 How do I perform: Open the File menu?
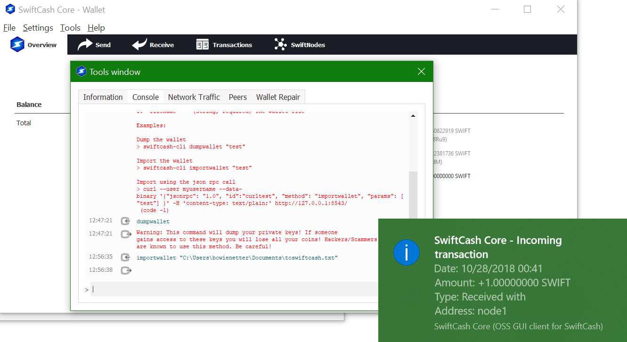pos(9,28)
